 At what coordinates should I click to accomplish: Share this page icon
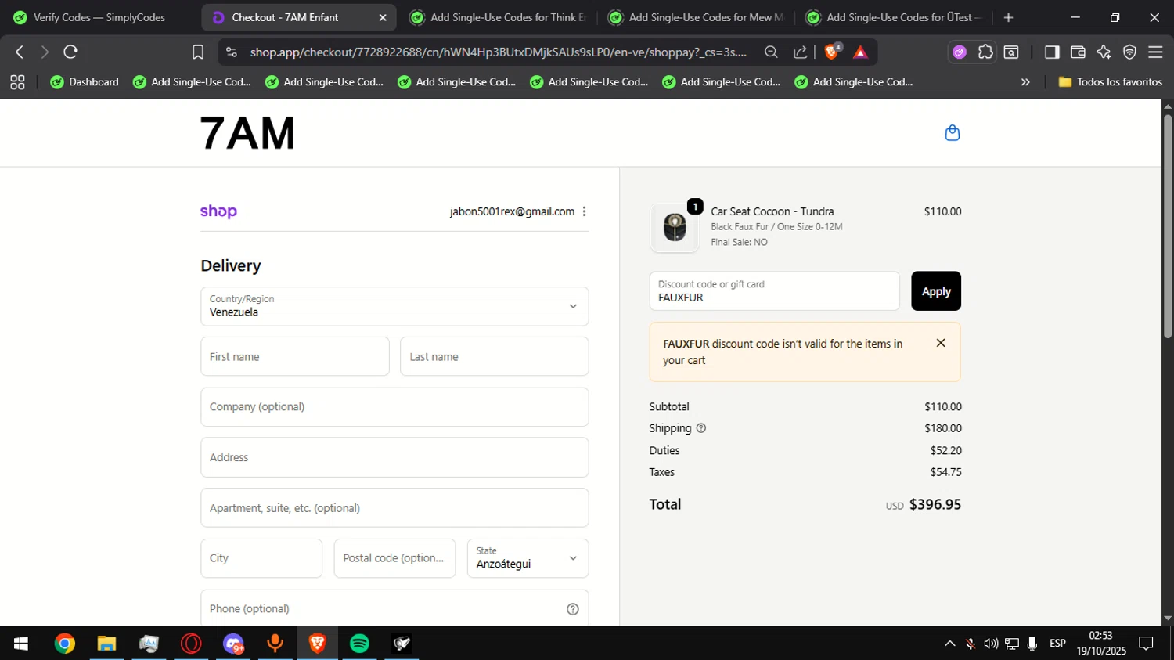pyautogui.click(x=800, y=52)
